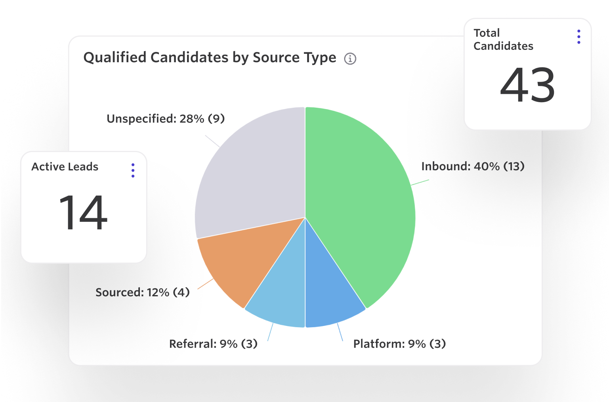Click the info icon beside the chart title
The image size is (609, 402).
click(349, 58)
